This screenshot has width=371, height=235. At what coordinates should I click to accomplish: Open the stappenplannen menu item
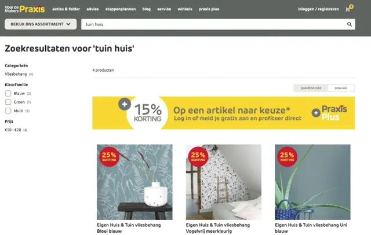121,9
